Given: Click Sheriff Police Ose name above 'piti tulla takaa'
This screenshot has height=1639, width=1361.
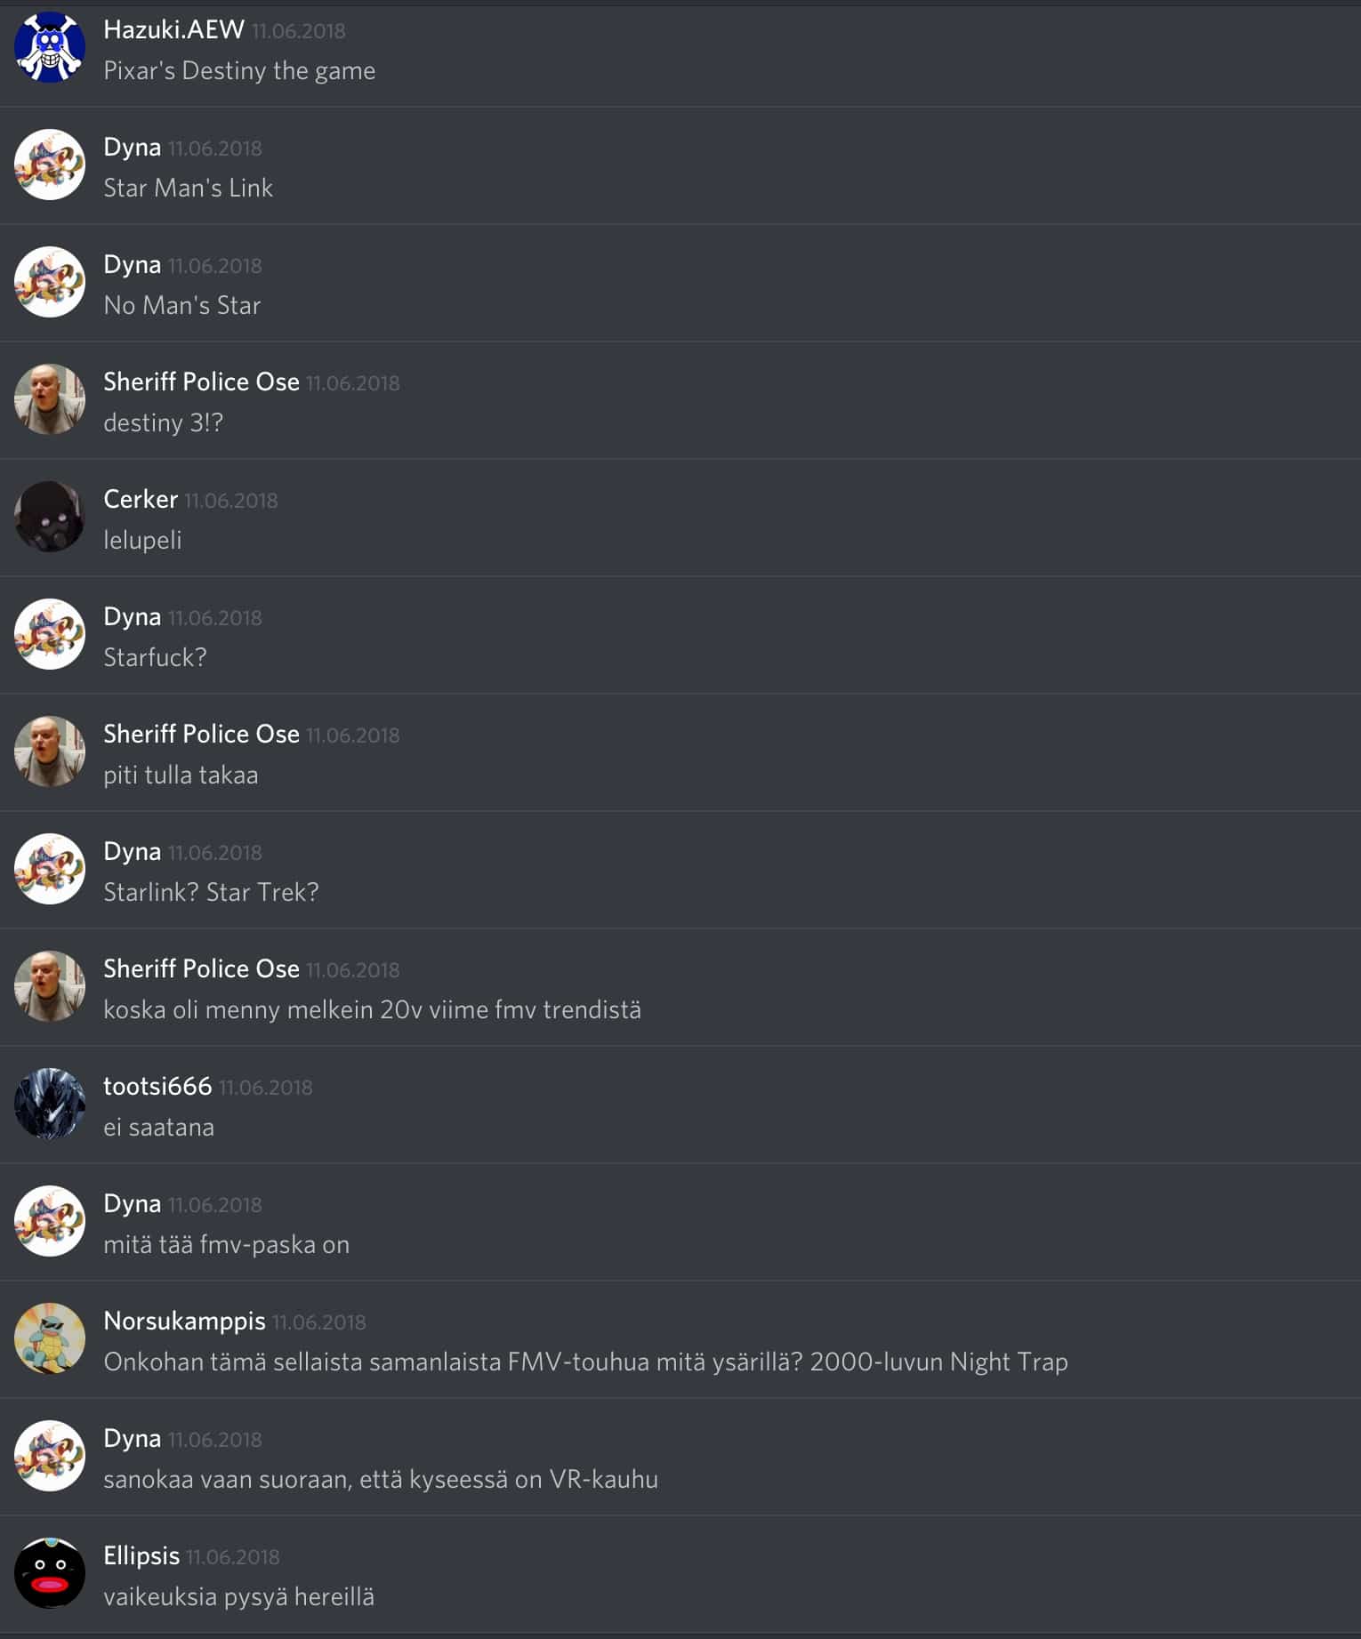Looking at the screenshot, I should click(201, 734).
